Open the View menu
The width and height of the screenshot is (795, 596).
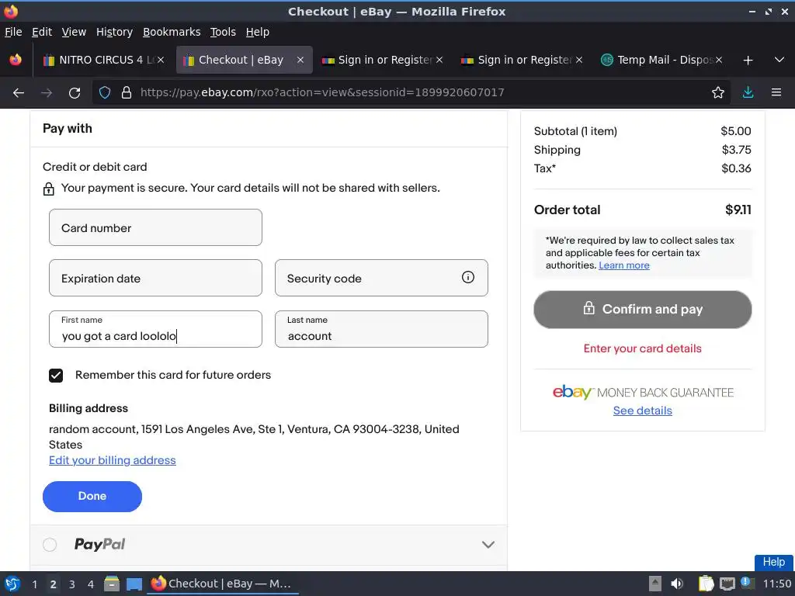point(74,32)
